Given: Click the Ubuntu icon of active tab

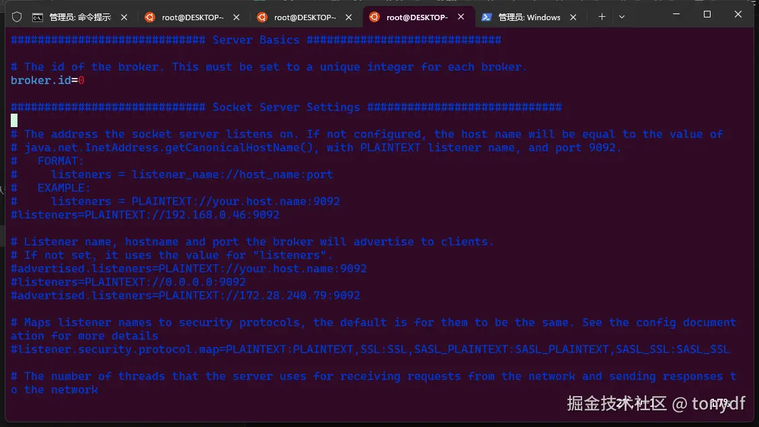Looking at the screenshot, I should [x=374, y=17].
